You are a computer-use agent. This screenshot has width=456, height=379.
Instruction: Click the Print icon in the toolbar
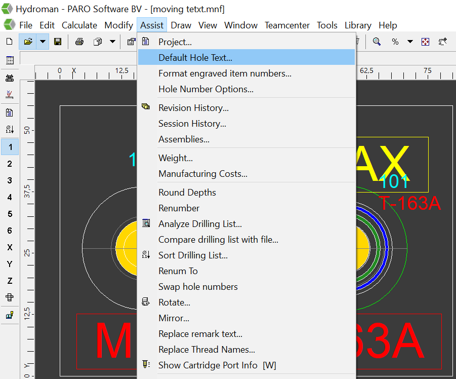79,42
